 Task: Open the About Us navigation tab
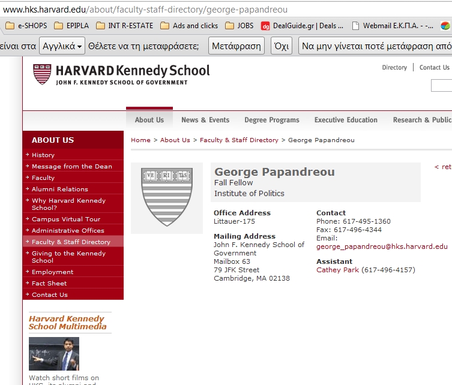[x=149, y=120]
